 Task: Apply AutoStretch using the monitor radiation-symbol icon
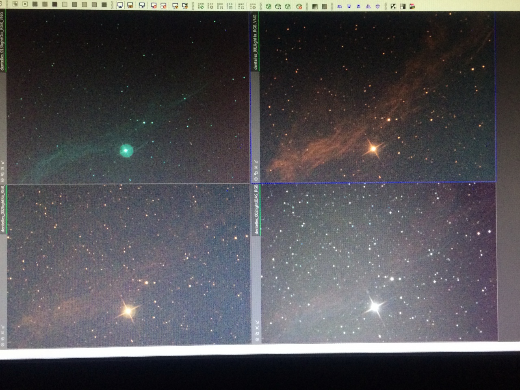coord(175,6)
